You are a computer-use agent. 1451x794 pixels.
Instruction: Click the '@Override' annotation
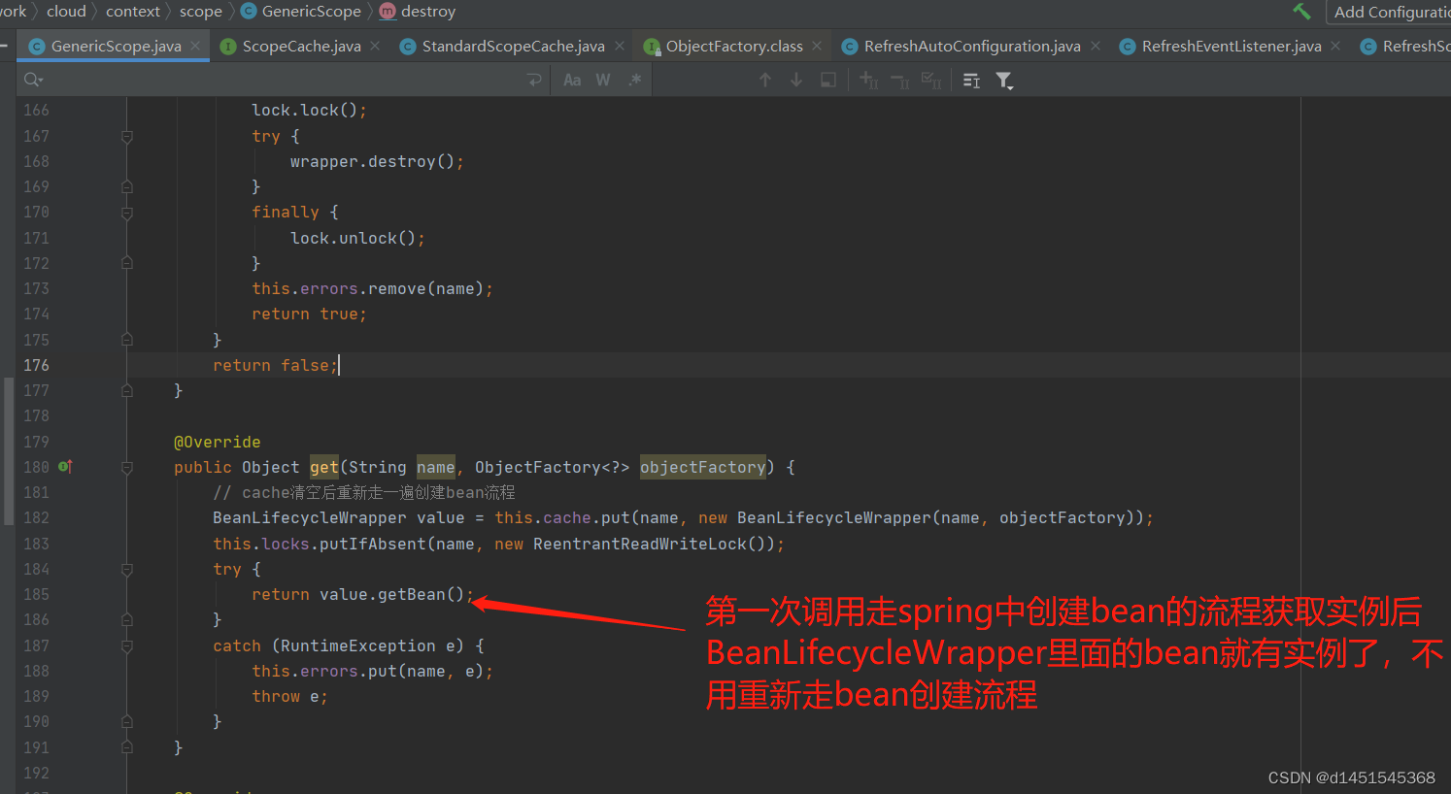click(217, 442)
